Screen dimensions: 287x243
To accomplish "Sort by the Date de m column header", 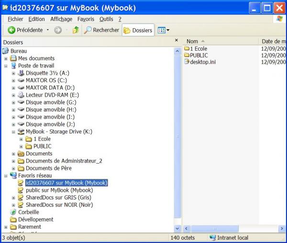I will pyautogui.click(x=273, y=41).
